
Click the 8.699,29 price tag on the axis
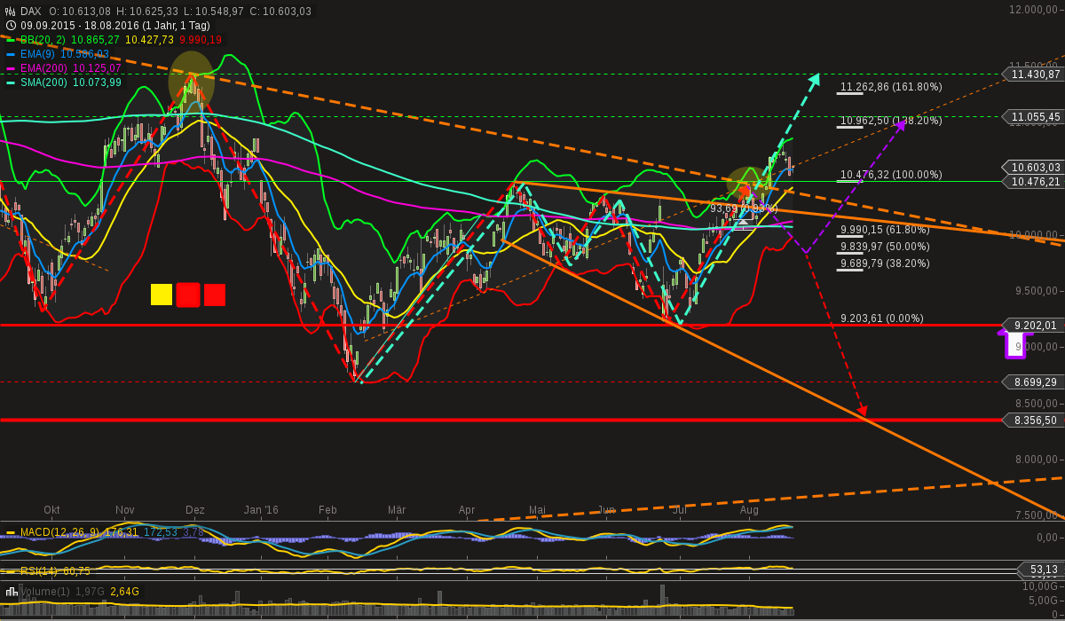coord(1033,381)
